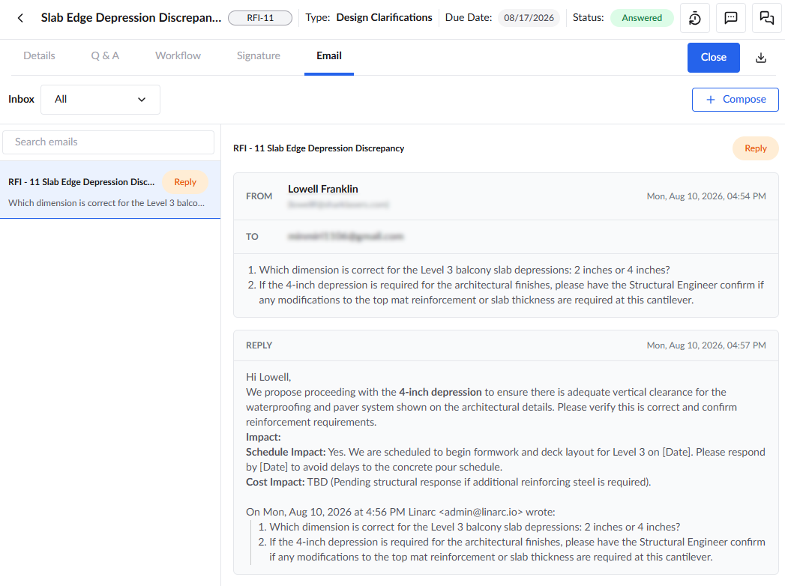Image resolution: width=785 pixels, height=586 pixels.
Task: Click the 08/17/2026 due date
Action: click(529, 18)
